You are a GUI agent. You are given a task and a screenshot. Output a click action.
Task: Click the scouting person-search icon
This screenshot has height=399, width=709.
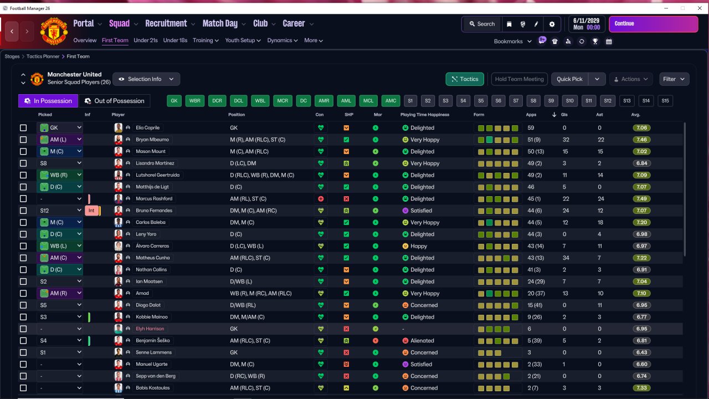click(568, 41)
